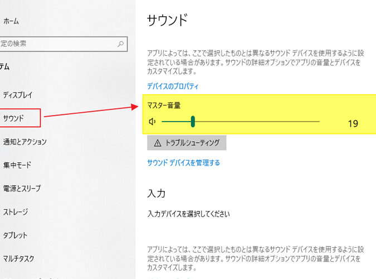Open マルチタスク settings
The height and width of the screenshot is (279, 376).
click(18, 258)
